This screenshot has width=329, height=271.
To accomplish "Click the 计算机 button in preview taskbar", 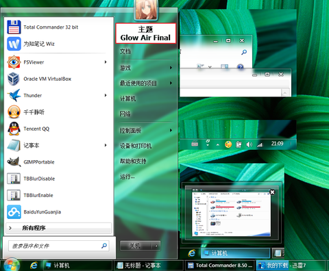I will [x=235, y=253].
